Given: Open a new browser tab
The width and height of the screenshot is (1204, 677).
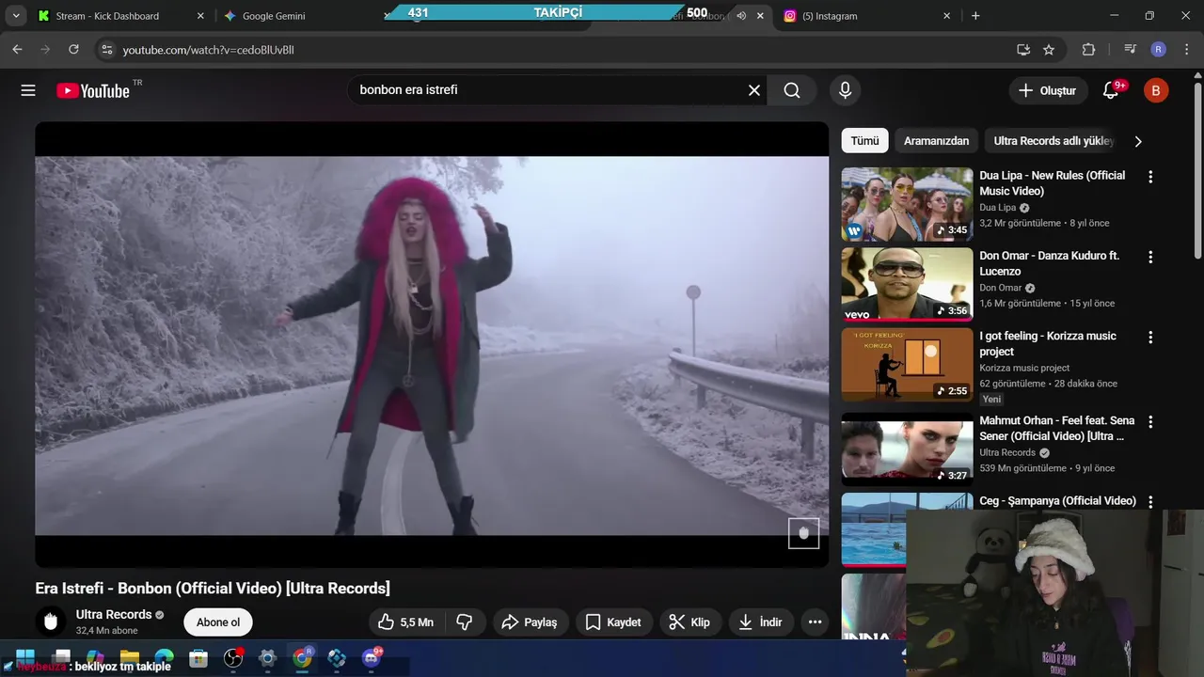Looking at the screenshot, I should click(x=975, y=16).
